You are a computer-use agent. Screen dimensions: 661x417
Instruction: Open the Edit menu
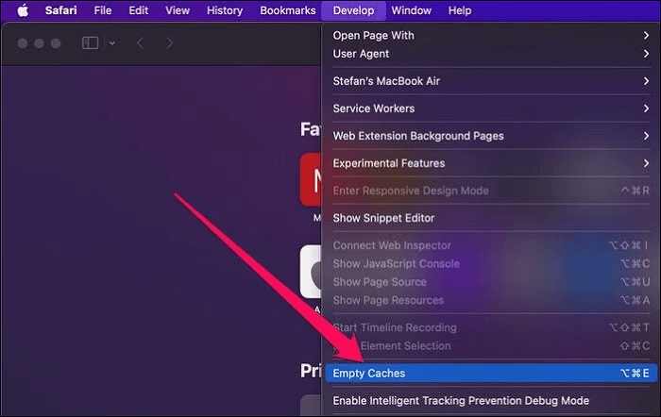(x=138, y=10)
